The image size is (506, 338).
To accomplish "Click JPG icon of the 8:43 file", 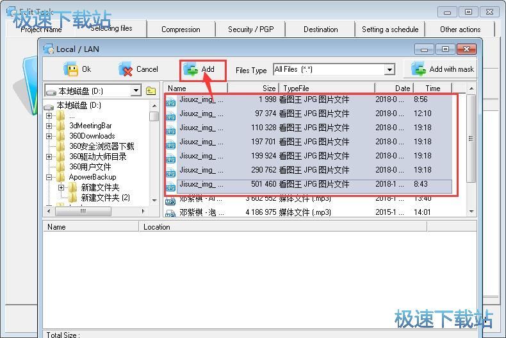I will (171, 187).
